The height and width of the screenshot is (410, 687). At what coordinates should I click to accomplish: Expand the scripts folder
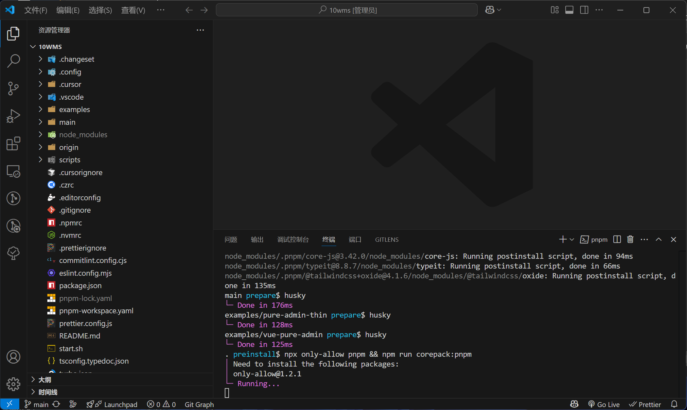click(120, 160)
